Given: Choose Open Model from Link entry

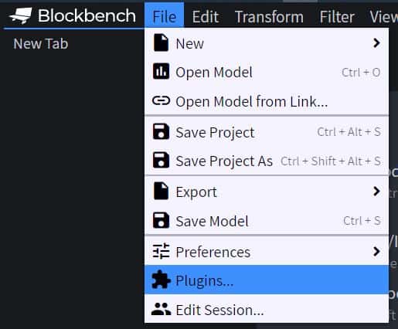Looking at the screenshot, I should pos(267,101).
